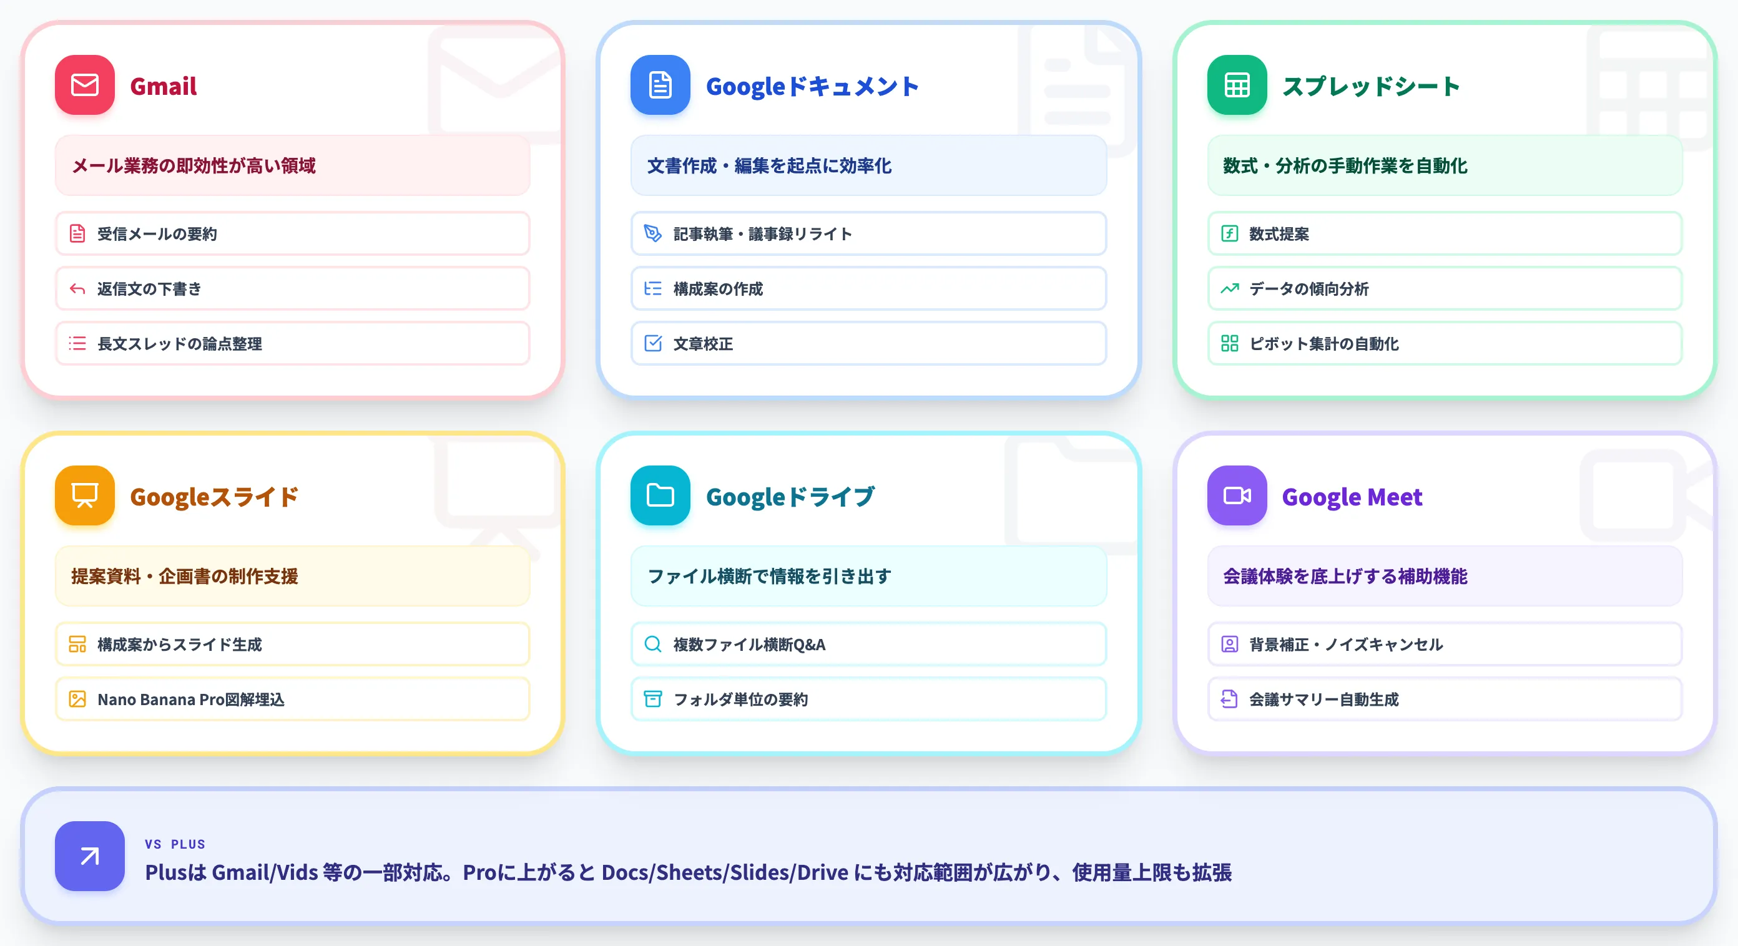
Task: Click the portrait icon beside 背景補正・ノイズキャンセル
Action: pyautogui.click(x=1229, y=644)
